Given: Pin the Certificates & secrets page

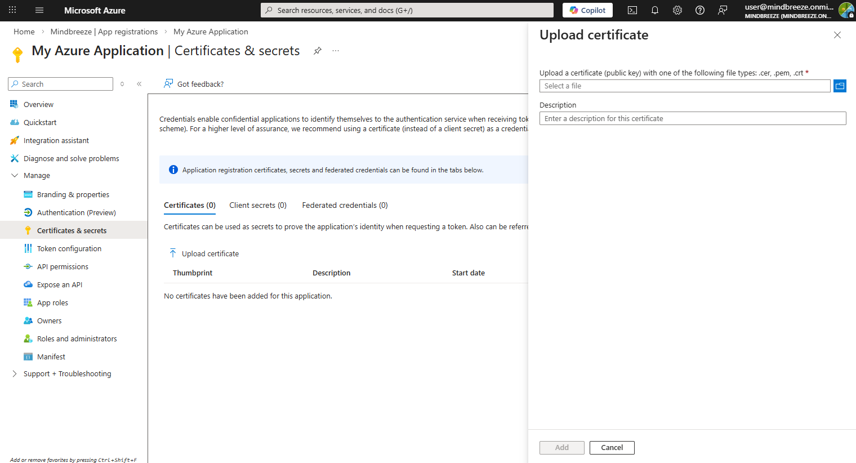Looking at the screenshot, I should click(318, 51).
